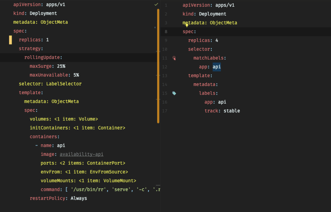331x212 pixels.
Task: Click the matchLabels key
Action: pyautogui.click(x=208, y=58)
